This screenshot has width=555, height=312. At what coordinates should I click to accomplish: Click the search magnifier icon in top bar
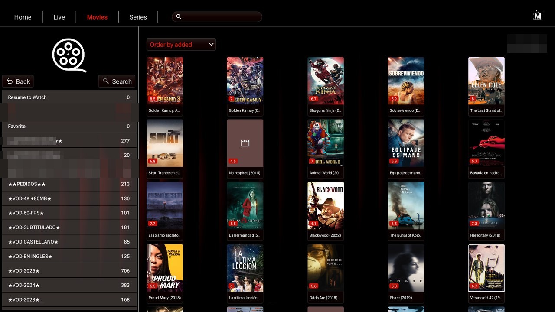point(179,17)
